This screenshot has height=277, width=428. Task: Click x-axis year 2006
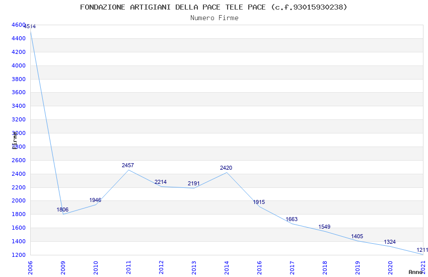30,268
